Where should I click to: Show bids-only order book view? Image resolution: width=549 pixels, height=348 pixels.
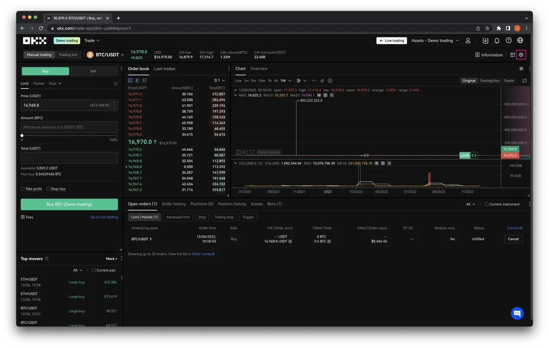pyautogui.click(x=138, y=80)
